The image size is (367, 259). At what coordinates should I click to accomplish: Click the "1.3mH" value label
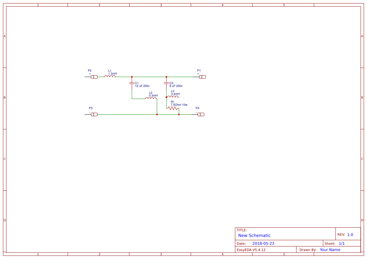pyautogui.click(x=113, y=74)
